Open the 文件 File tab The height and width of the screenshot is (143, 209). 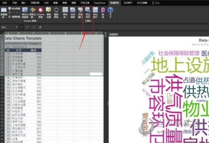point(5,3)
